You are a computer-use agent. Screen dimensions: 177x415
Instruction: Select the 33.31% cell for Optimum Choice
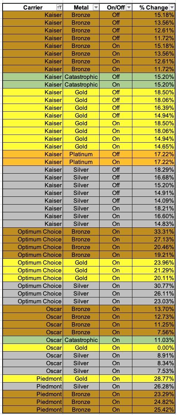[154, 231]
